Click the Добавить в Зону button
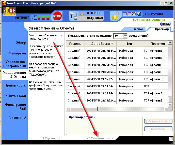 point(158,121)
